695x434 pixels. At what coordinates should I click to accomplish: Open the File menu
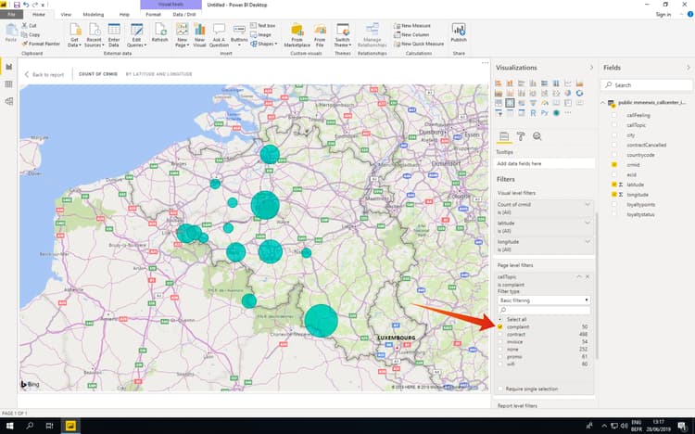pyautogui.click(x=10, y=15)
